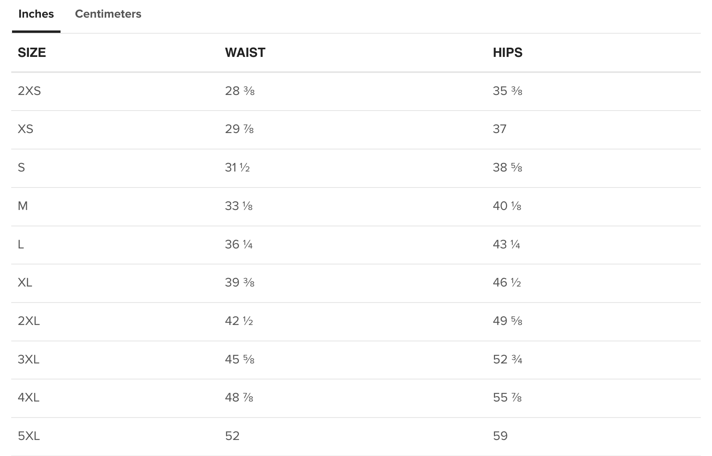Click the 4XL size label
712x456 pixels.
pyautogui.click(x=28, y=397)
